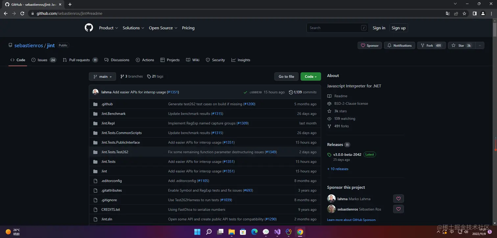Click sebastienros sponsor avatar
This screenshot has height=238, width=497.
tap(331, 209)
